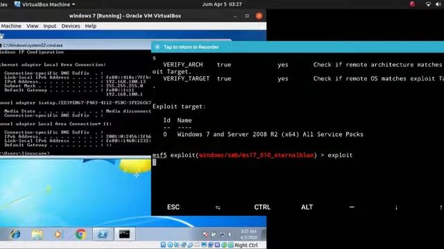The height and width of the screenshot is (249, 444).
Task: Launch Windows Media Player from the taskbar
Action: (58, 234)
